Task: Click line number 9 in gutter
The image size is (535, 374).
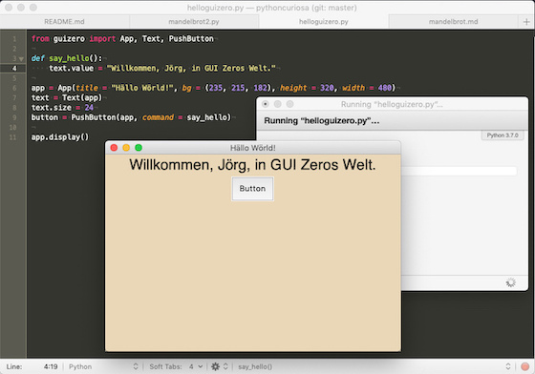Action: click(14, 117)
